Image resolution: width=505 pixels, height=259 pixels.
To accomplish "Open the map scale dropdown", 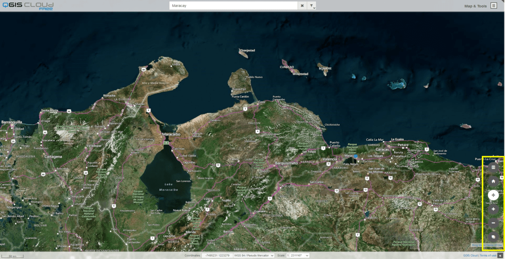I will coord(298,256).
